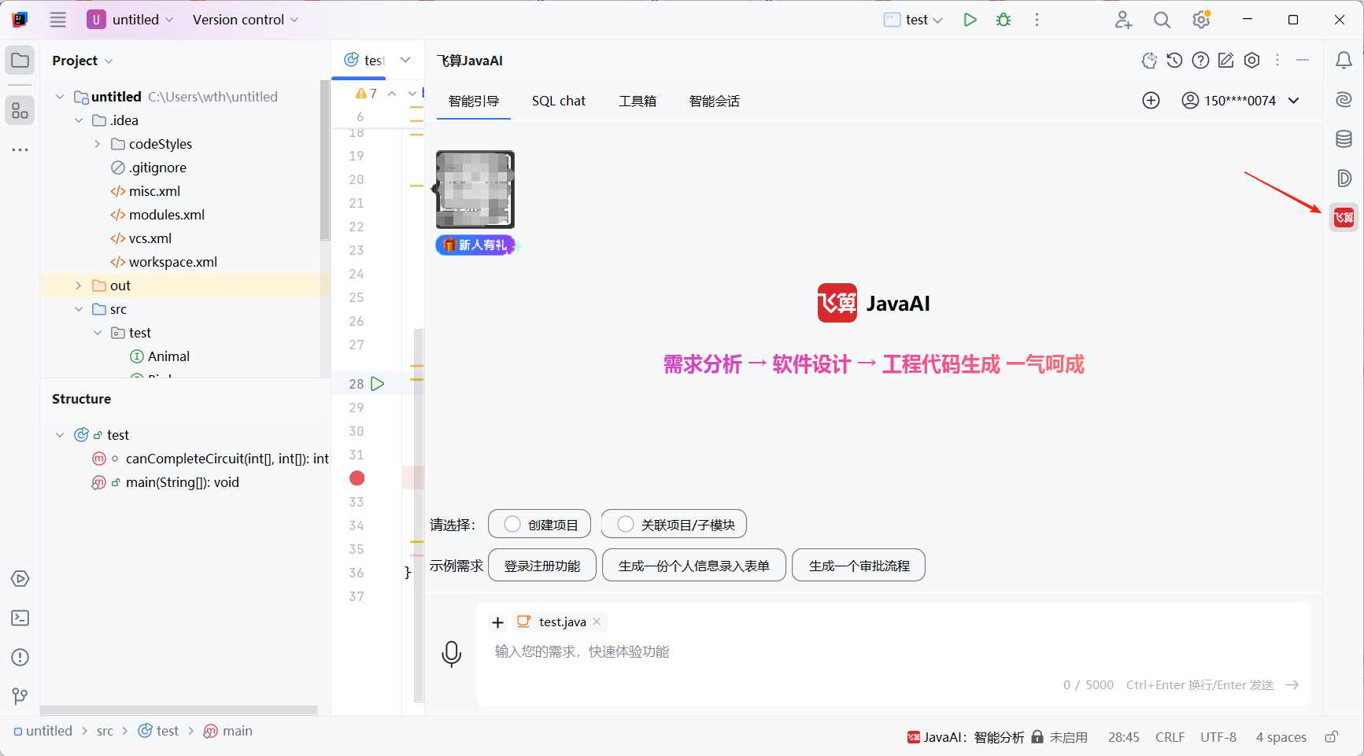Select the 创建项目 radio button
The width and height of the screenshot is (1364, 756).
point(513,524)
